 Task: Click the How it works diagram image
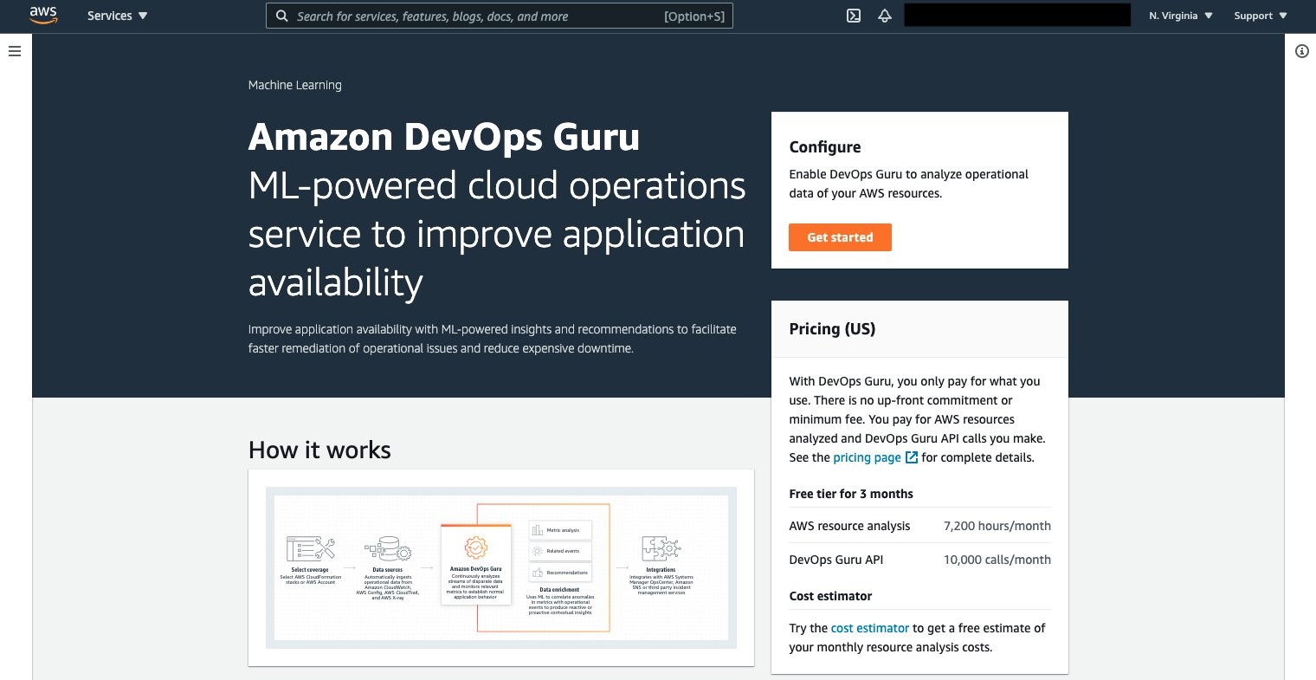(x=501, y=567)
